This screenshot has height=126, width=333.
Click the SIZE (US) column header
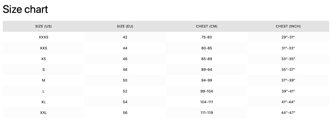tap(43, 26)
